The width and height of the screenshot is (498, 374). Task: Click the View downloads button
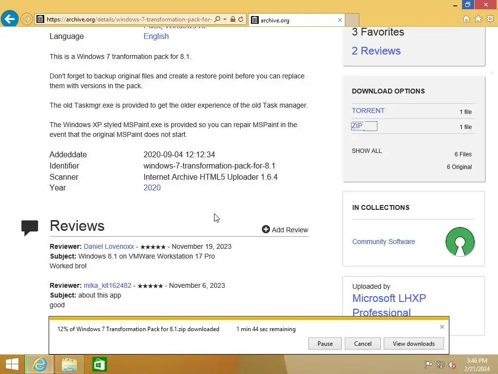pos(413,344)
